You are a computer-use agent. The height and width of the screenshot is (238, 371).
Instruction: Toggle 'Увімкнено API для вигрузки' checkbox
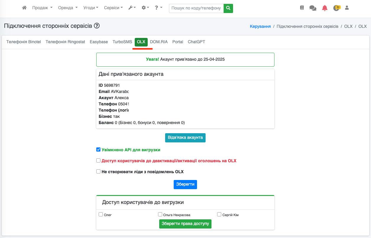click(x=98, y=149)
